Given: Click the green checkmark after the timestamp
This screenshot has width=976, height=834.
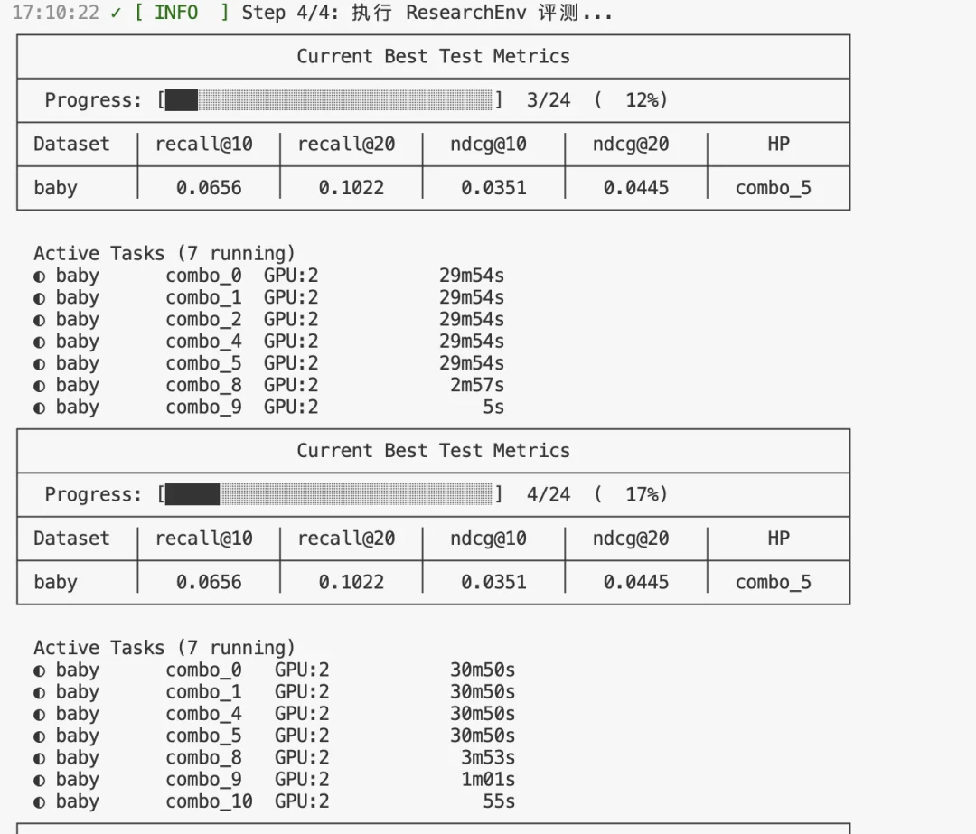Looking at the screenshot, I should click(116, 14).
